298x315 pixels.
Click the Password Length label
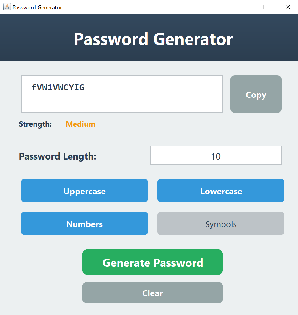tap(57, 156)
